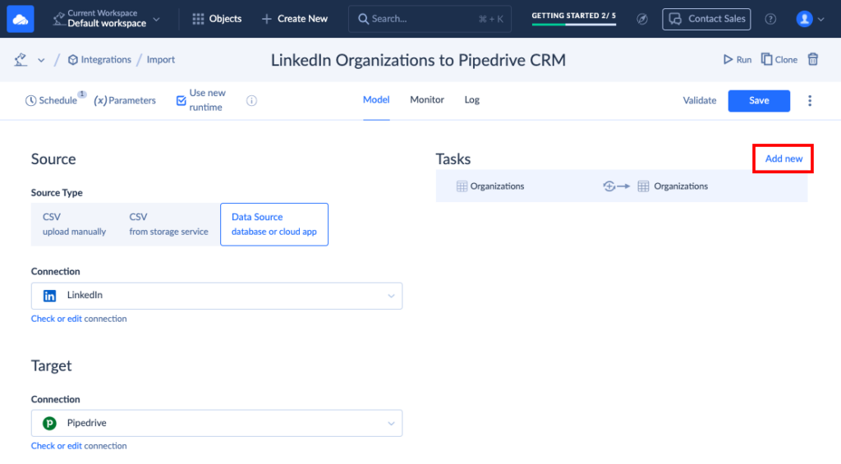Open the Parameters panel

[x=125, y=100]
